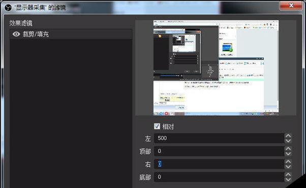This screenshot has width=306, height=188.
Task: Click the filter preview thumbnail image
Action: pos(216,68)
